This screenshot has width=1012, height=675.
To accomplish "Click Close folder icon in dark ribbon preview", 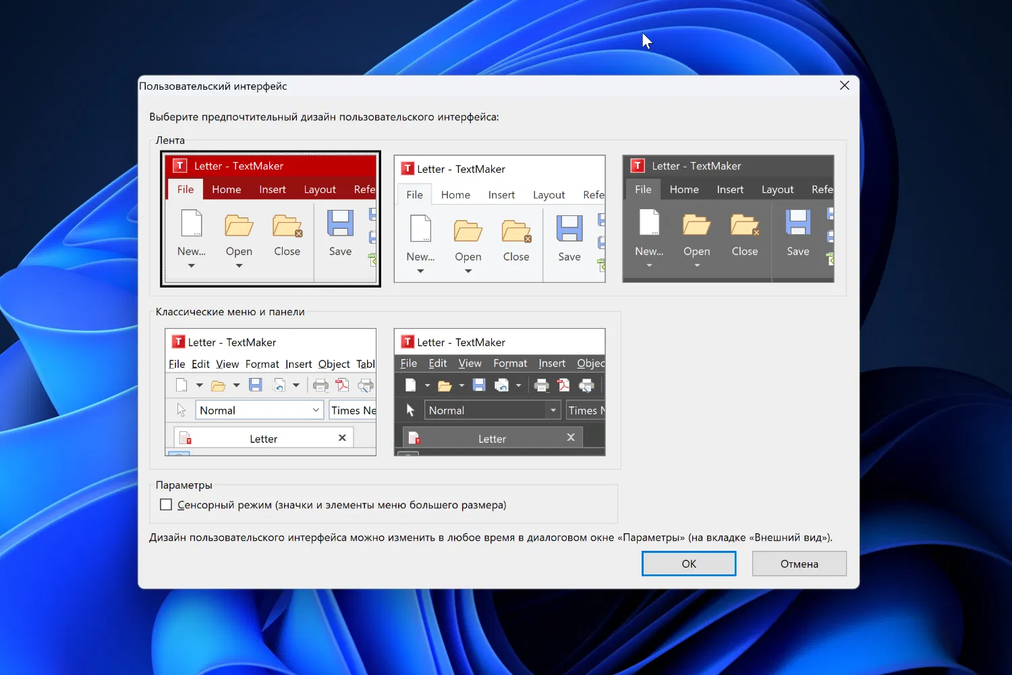I will coord(744,224).
